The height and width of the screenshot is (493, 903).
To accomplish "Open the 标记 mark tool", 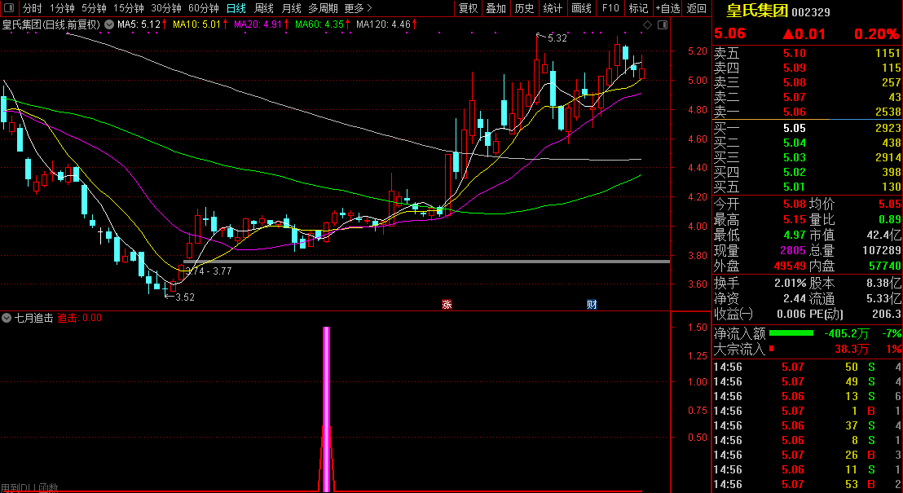I will pos(638,8).
